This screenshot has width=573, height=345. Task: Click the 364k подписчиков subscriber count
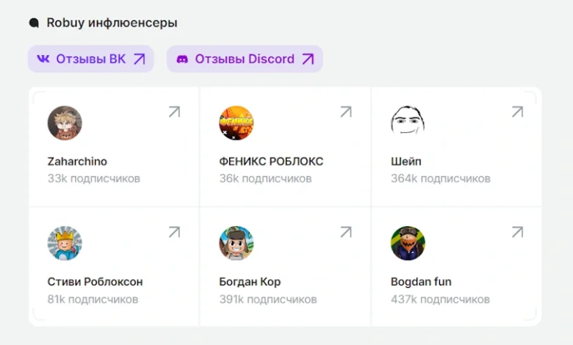coord(440,178)
